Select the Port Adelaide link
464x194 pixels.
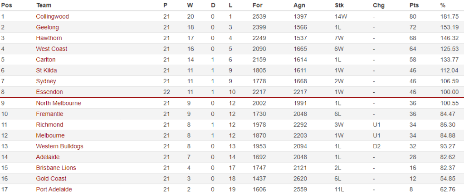tap(54, 189)
